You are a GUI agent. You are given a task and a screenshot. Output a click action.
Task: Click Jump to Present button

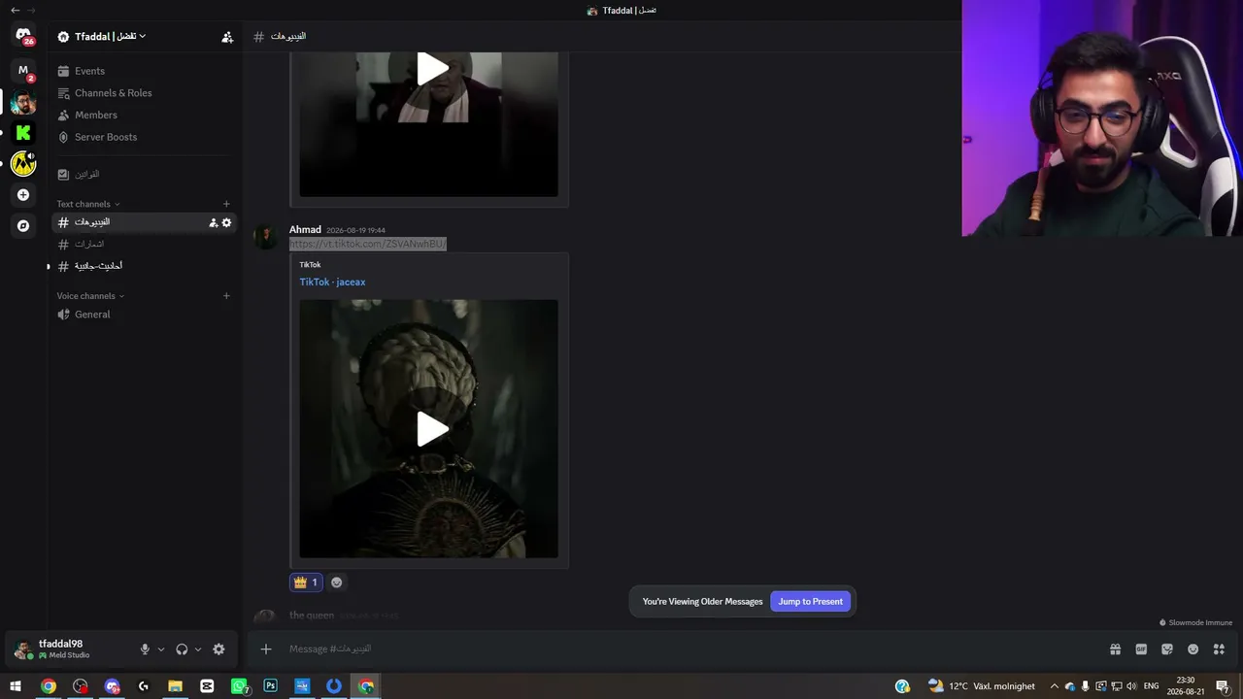(x=810, y=602)
